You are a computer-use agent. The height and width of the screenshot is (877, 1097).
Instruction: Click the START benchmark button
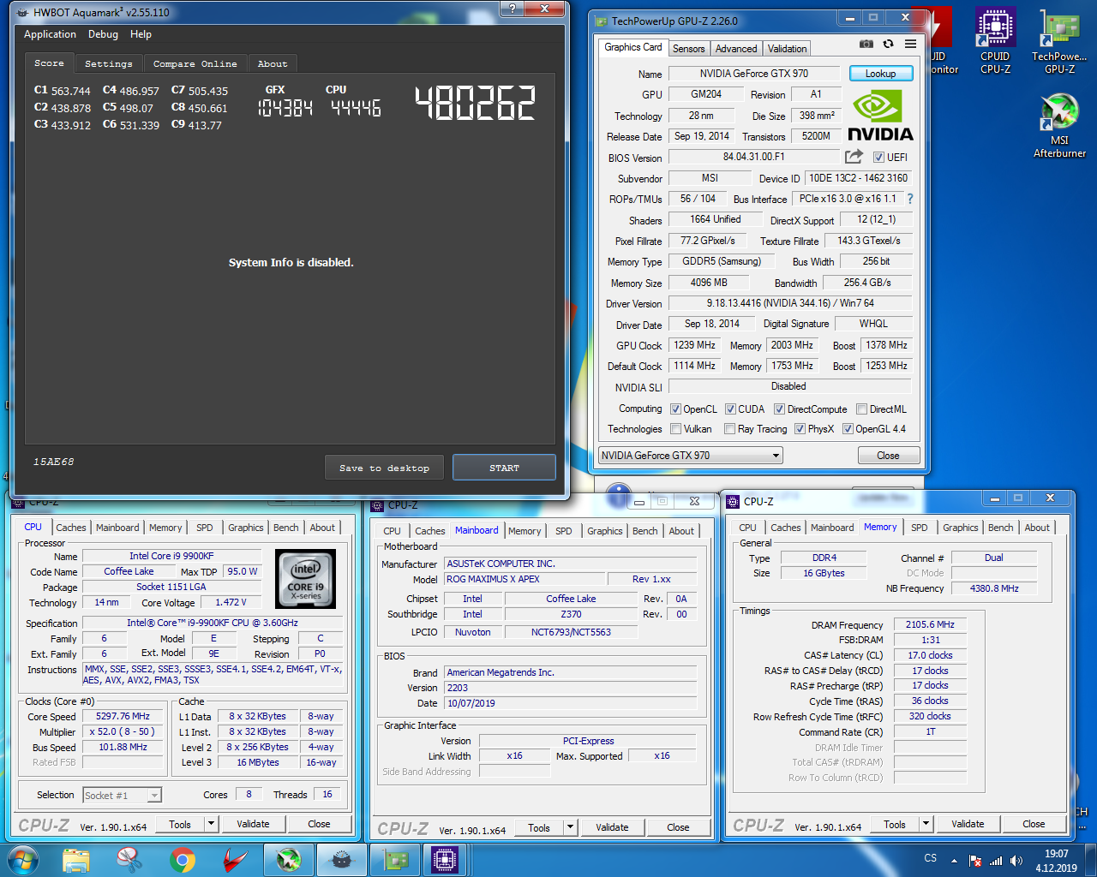504,468
